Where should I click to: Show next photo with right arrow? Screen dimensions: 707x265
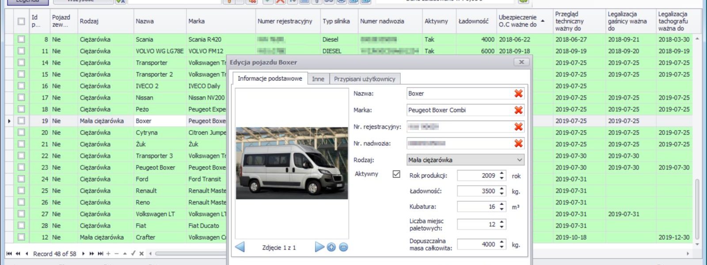[x=319, y=247]
